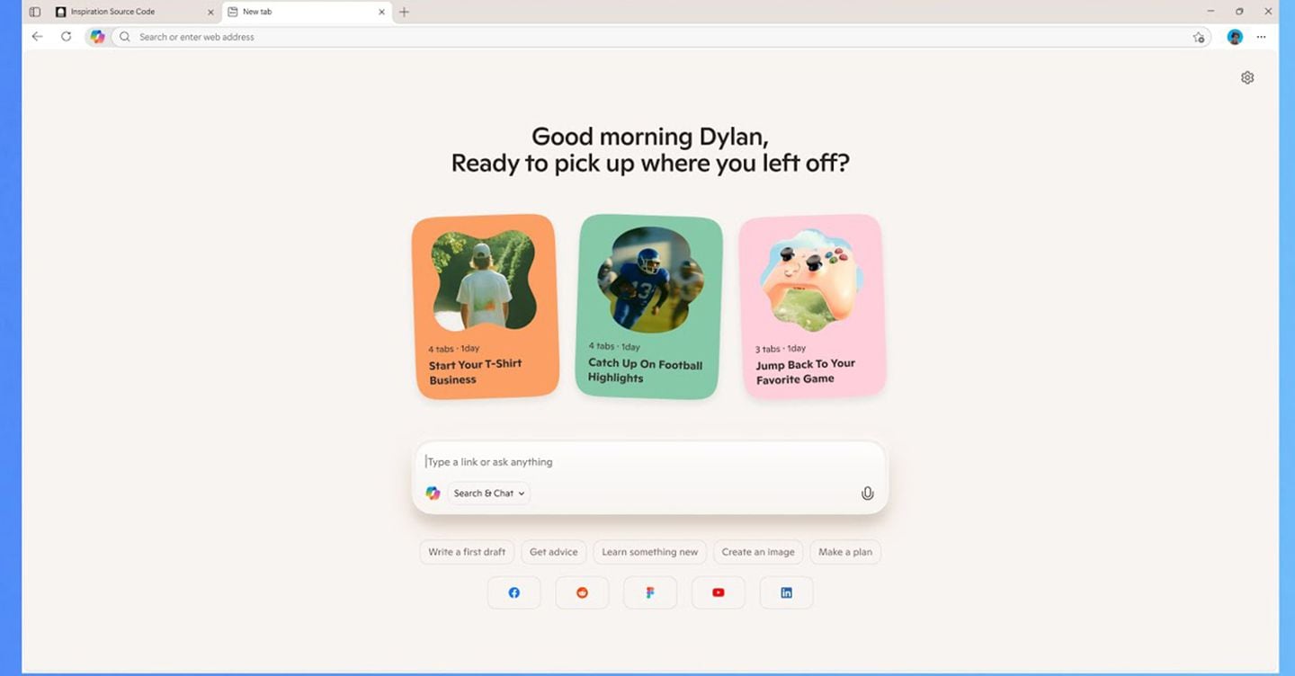This screenshot has height=676, width=1295.
Task: Click the Write a first draft suggestion
Action: [x=466, y=551]
